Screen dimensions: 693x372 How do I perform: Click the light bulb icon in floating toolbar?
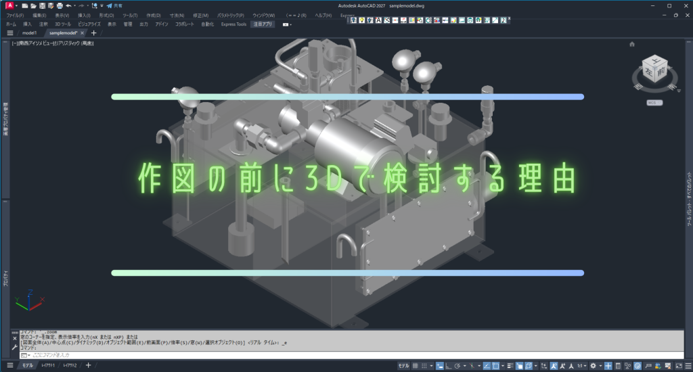[x=363, y=20]
